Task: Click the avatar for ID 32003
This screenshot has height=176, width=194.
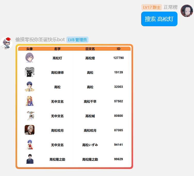Action: point(29,87)
